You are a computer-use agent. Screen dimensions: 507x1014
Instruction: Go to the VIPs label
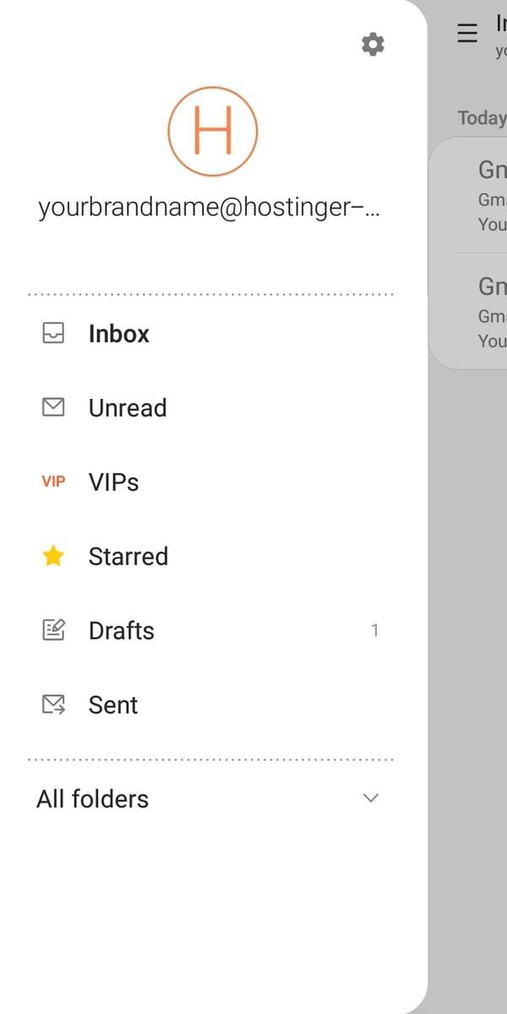coord(113,482)
